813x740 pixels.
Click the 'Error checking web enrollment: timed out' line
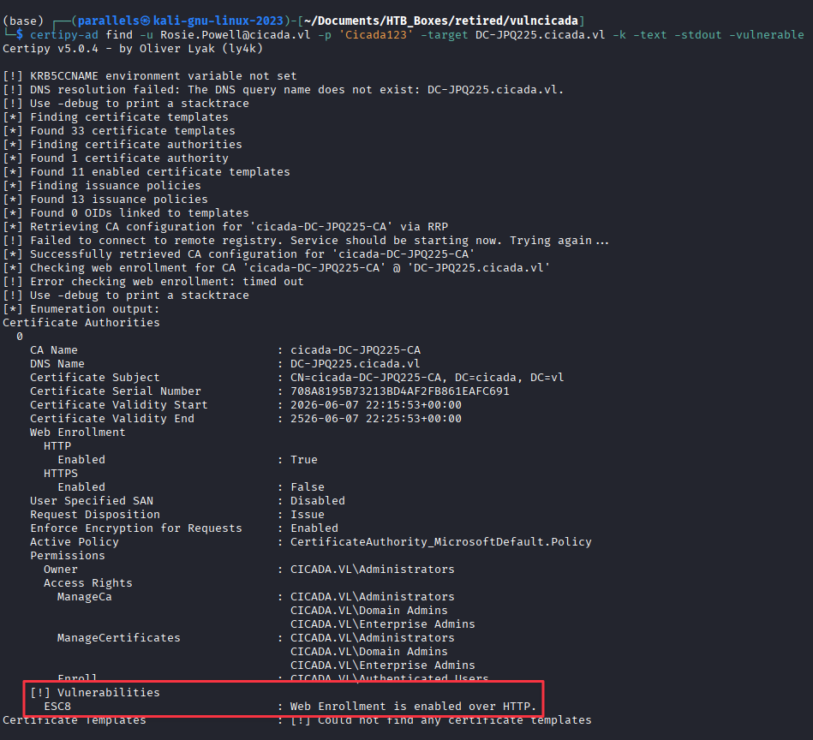click(153, 282)
